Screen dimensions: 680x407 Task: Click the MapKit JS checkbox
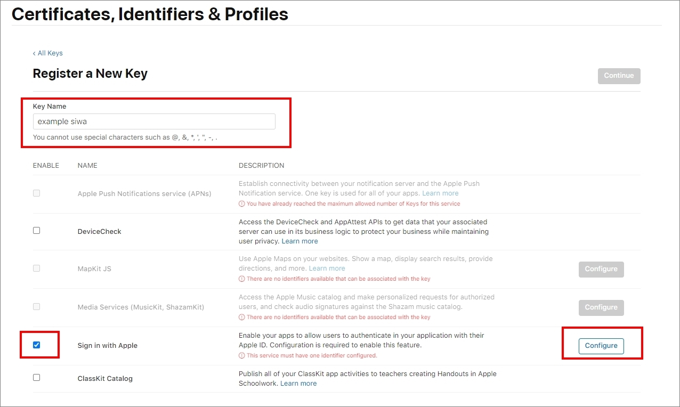pos(36,268)
